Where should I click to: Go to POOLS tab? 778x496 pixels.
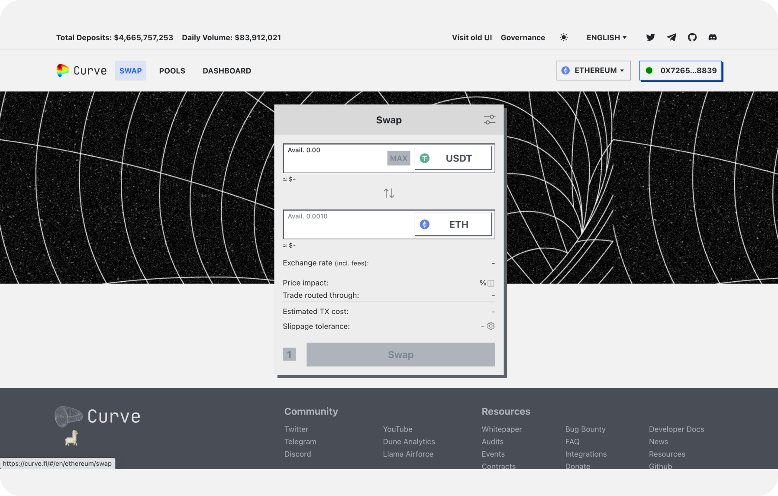[172, 71]
